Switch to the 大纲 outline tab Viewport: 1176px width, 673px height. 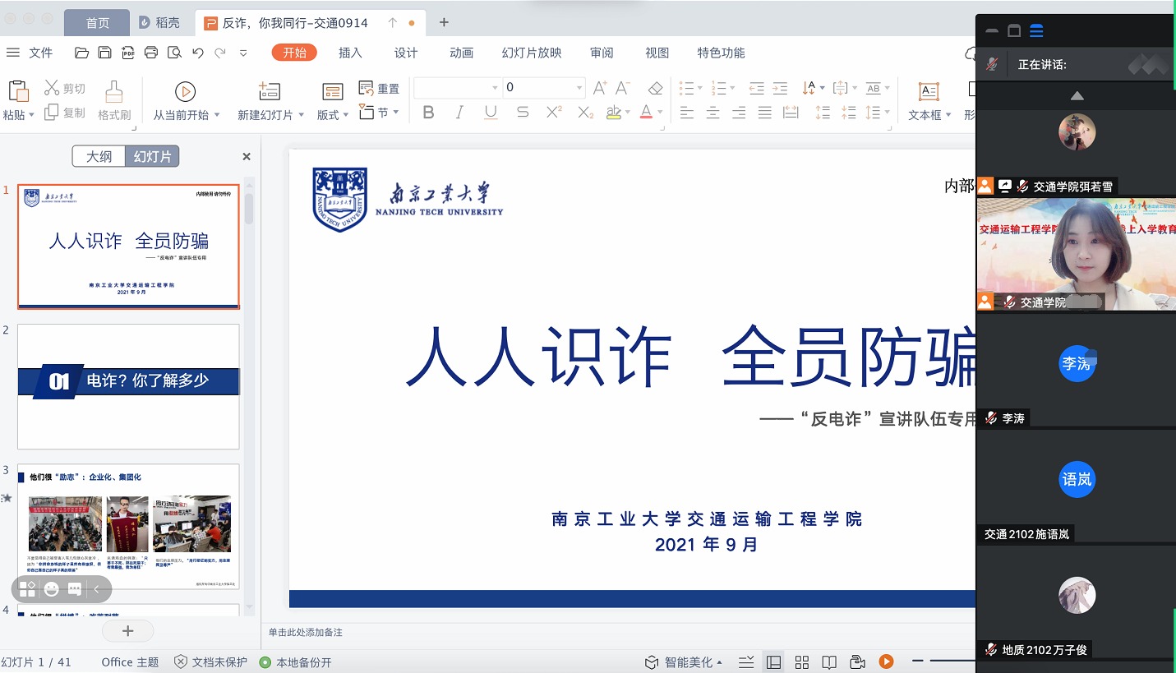tap(99, 156)
